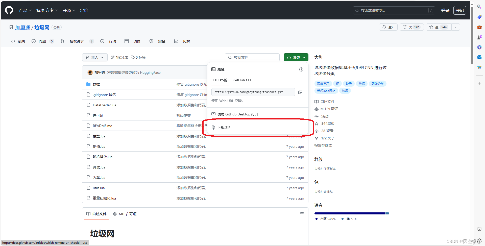Open the 主人 branch selector dropdown
Screen dimensions: 485x246
click(x=95, y=57)
